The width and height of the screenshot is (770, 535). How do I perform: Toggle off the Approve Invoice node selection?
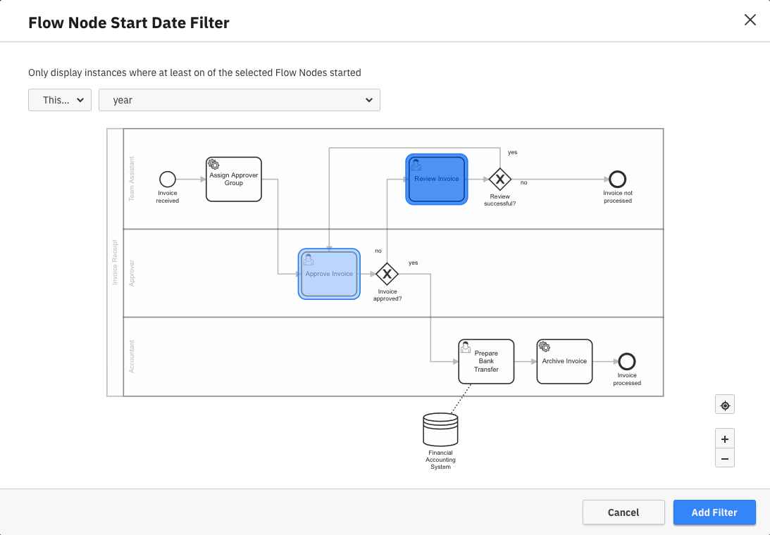328,273
